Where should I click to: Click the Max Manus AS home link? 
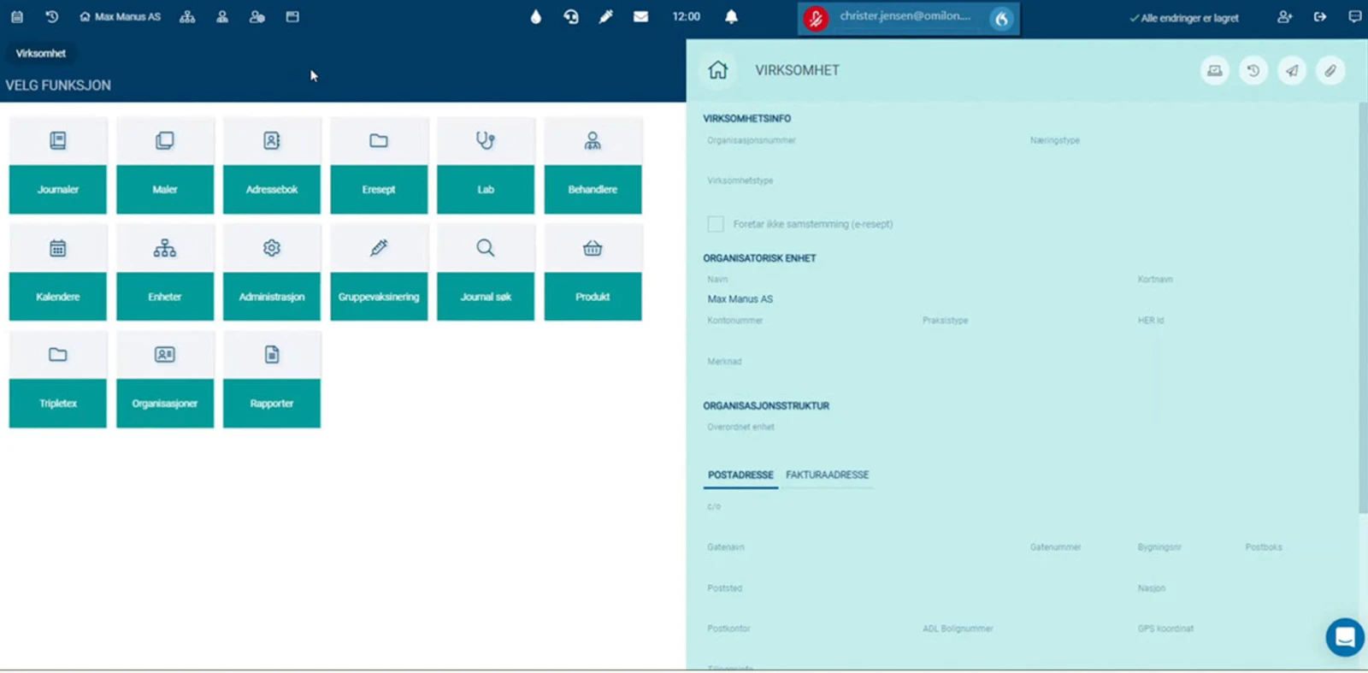pyautogui.click(x=121, y=16)
